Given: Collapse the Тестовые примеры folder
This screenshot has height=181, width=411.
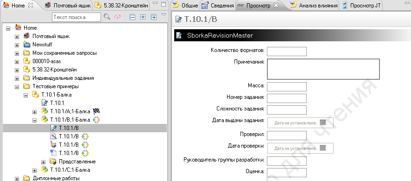Looking at the screenshot, I should pyautogui.click(x=17, y=86).
